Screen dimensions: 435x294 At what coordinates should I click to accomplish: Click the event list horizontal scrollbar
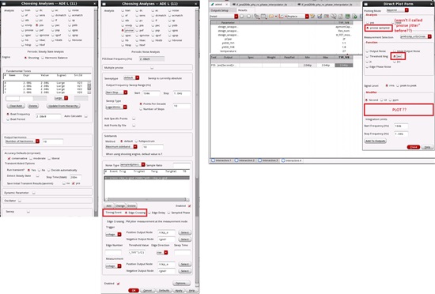pyautogui.click(x=146, y=199)
